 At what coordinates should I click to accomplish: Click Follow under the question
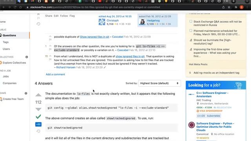coord(64,16)
